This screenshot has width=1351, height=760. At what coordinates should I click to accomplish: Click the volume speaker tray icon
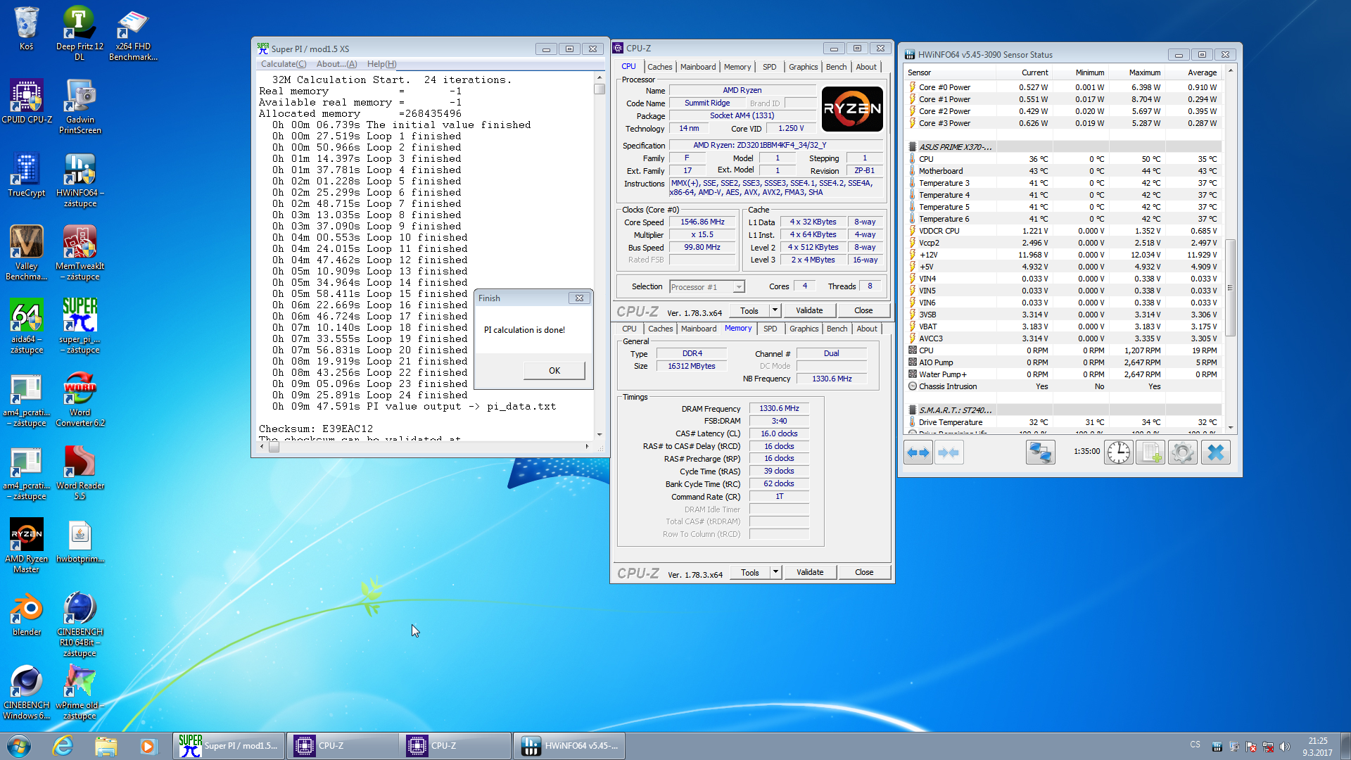[1285, 746]
